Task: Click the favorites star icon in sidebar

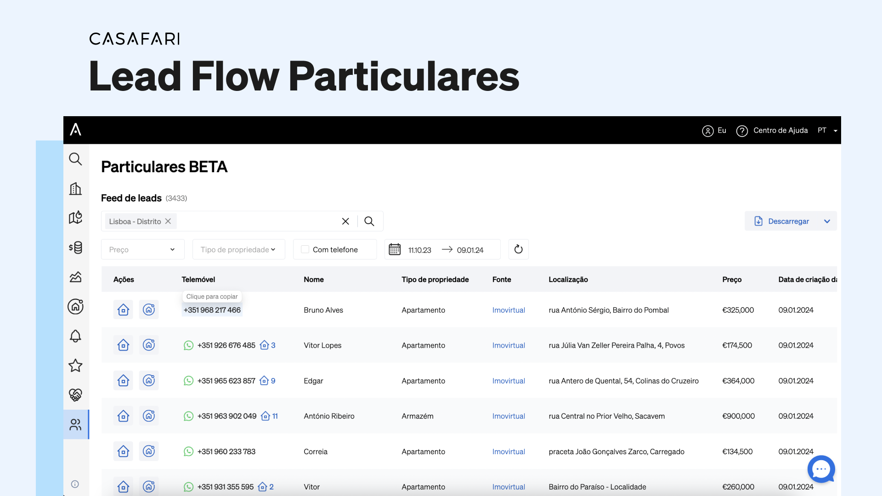Action: tap(75, 365)
